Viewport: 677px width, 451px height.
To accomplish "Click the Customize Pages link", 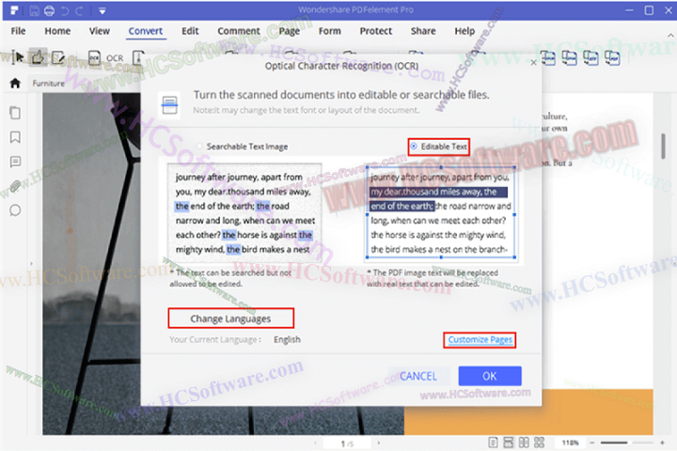I will [480, 339].
